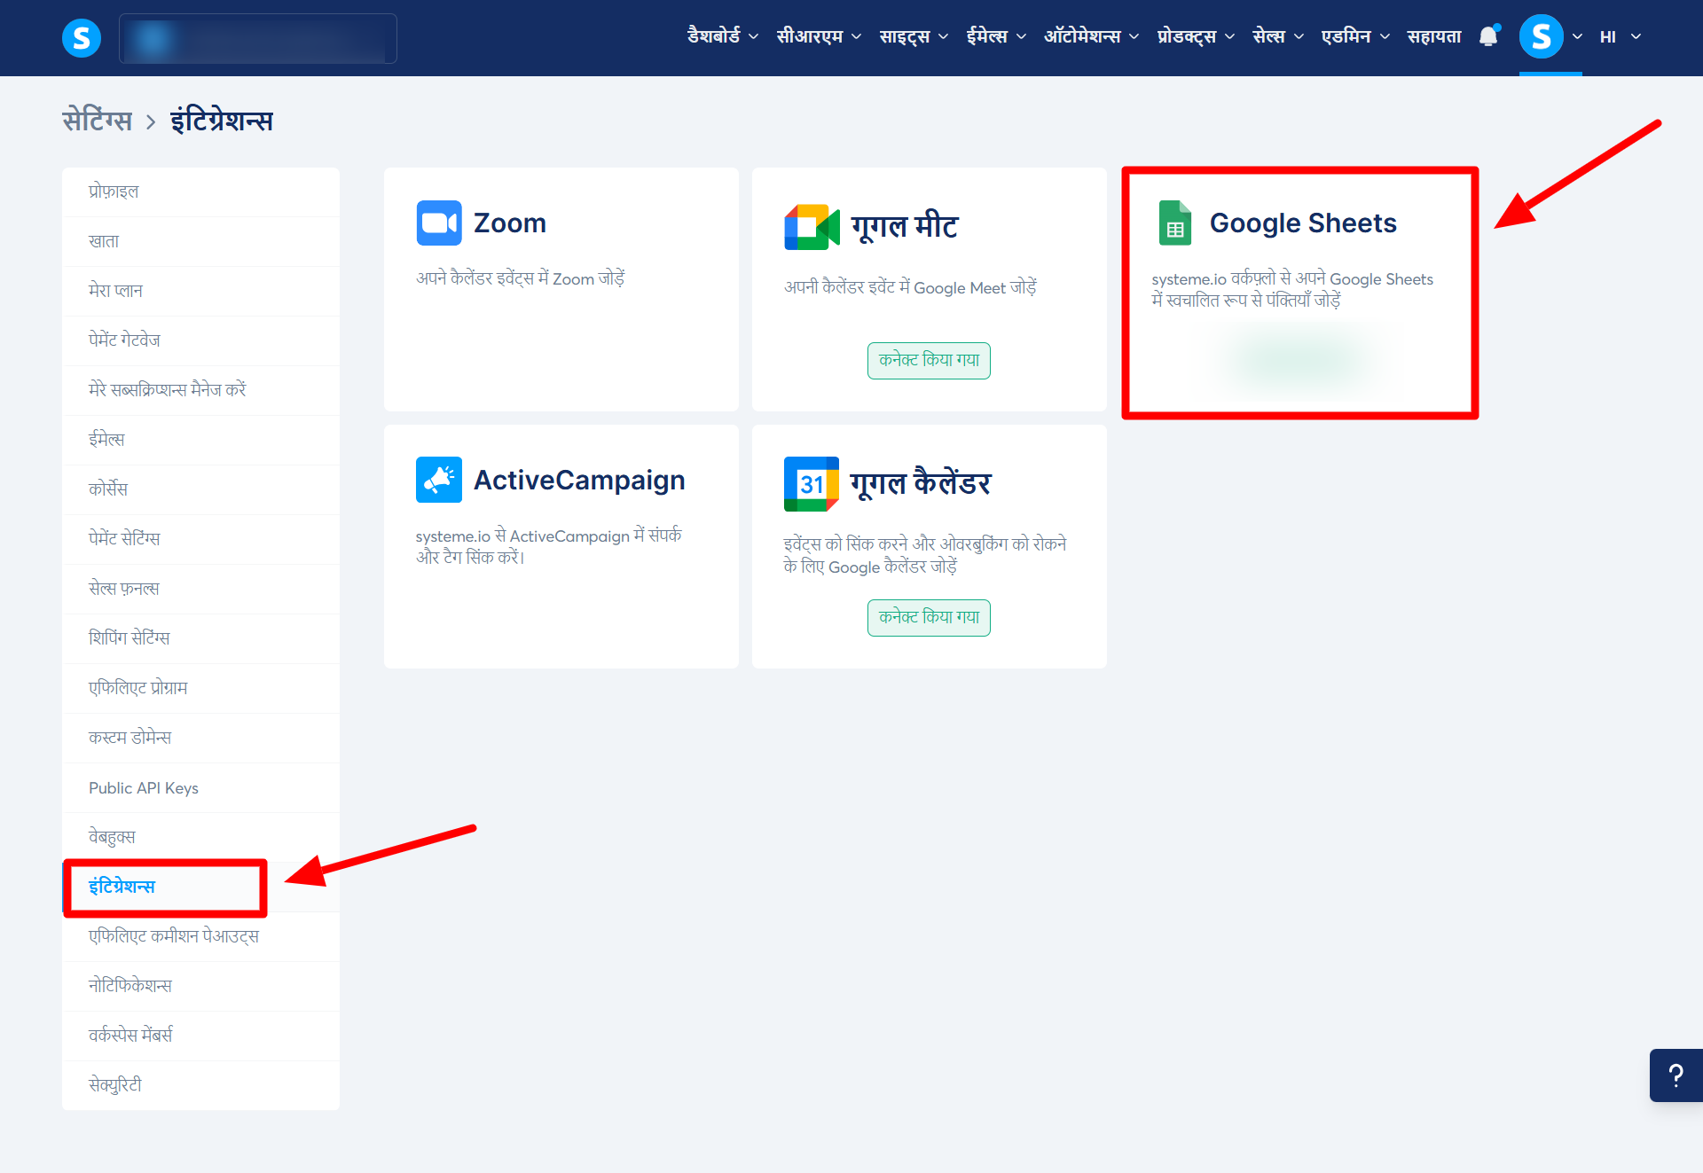Viewport: 1703px width, 1173px height.
Task: Open मेरा प्लान in sidebar
Action: (200, 291)
